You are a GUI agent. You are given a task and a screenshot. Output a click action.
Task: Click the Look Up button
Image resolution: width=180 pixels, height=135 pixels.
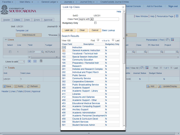coord(69,30)
